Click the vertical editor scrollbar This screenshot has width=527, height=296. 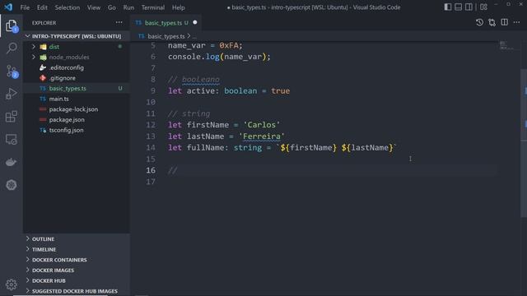point(524,142)
